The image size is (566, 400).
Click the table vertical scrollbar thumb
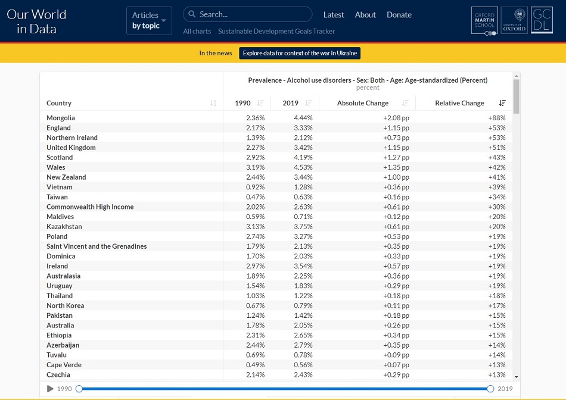(516, 96)
